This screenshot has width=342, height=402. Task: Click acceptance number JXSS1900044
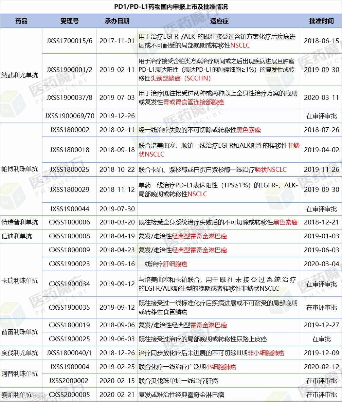[x=70, y=209]
